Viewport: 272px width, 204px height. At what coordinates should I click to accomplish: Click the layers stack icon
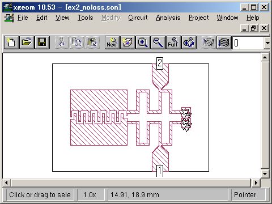coord(224,42)
